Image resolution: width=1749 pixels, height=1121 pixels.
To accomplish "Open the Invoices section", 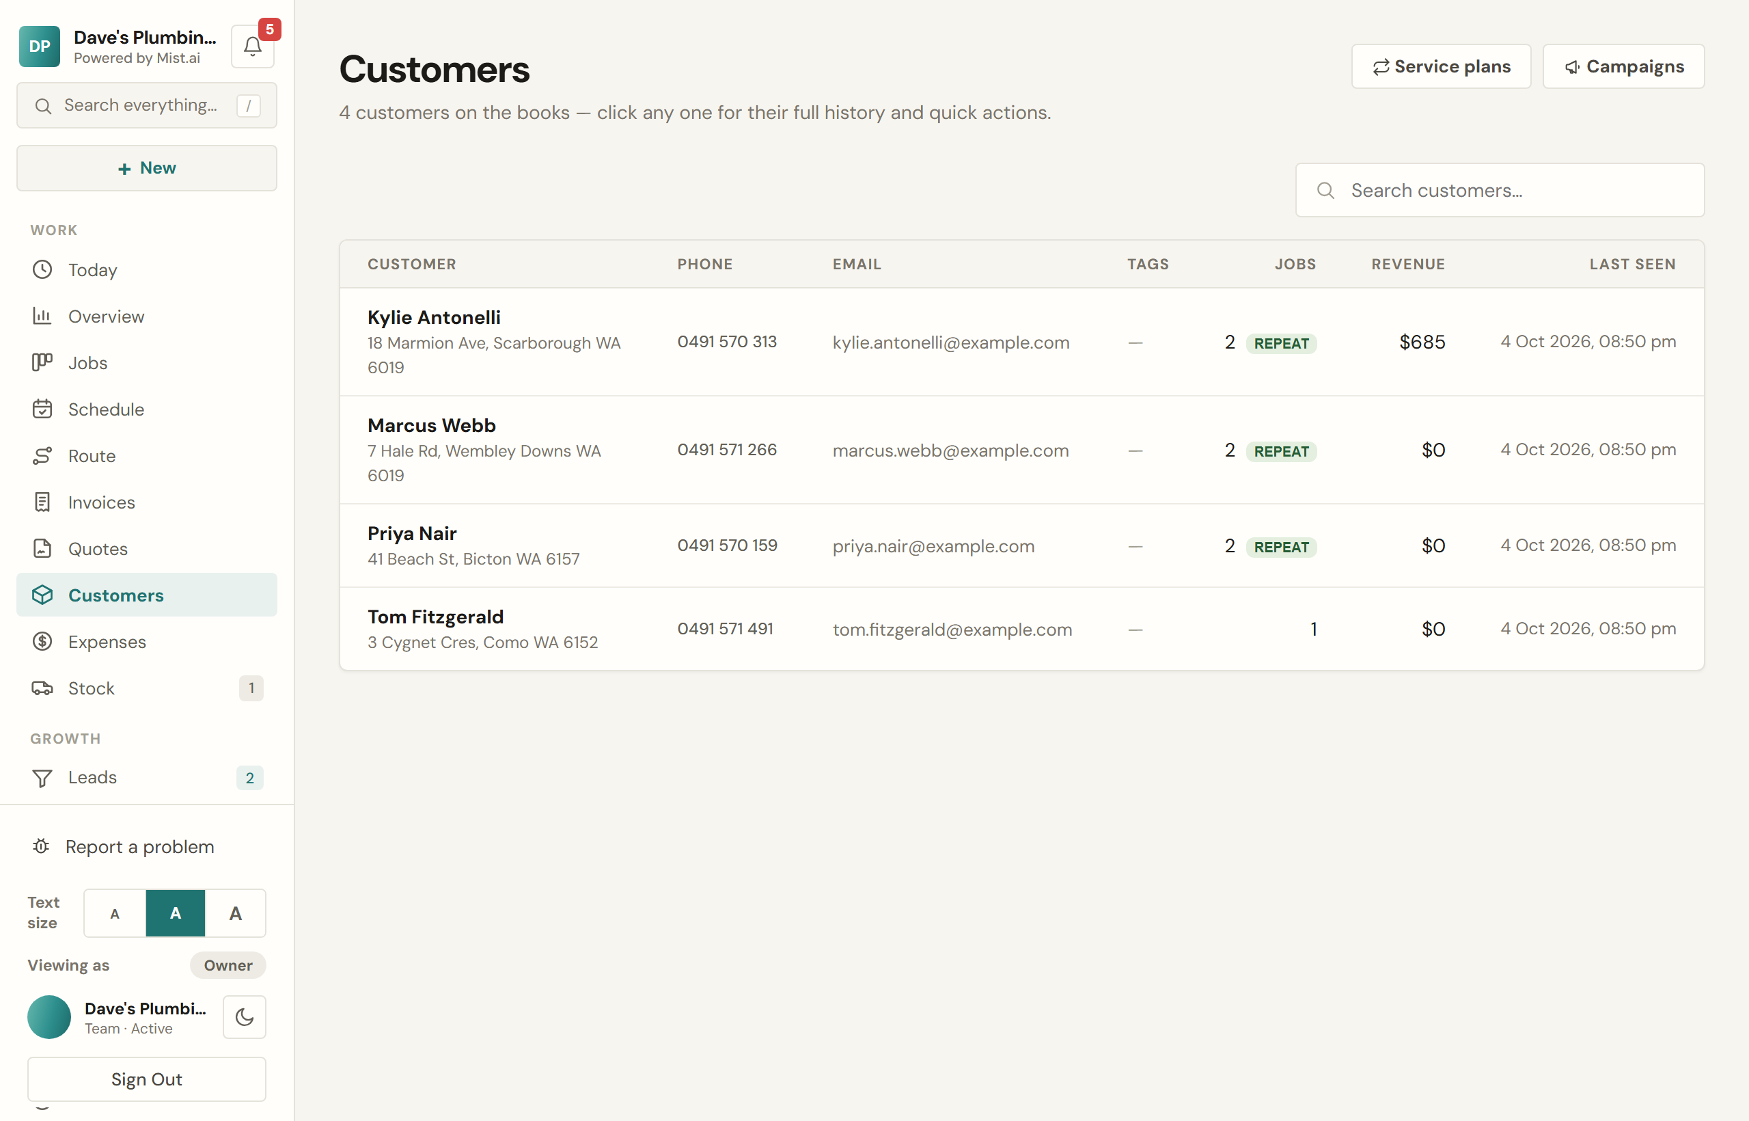I will (x=147, y=502).
